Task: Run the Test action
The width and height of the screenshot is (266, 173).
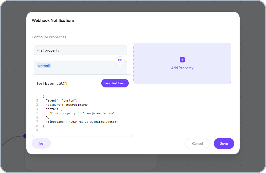Action: [41, 143]
